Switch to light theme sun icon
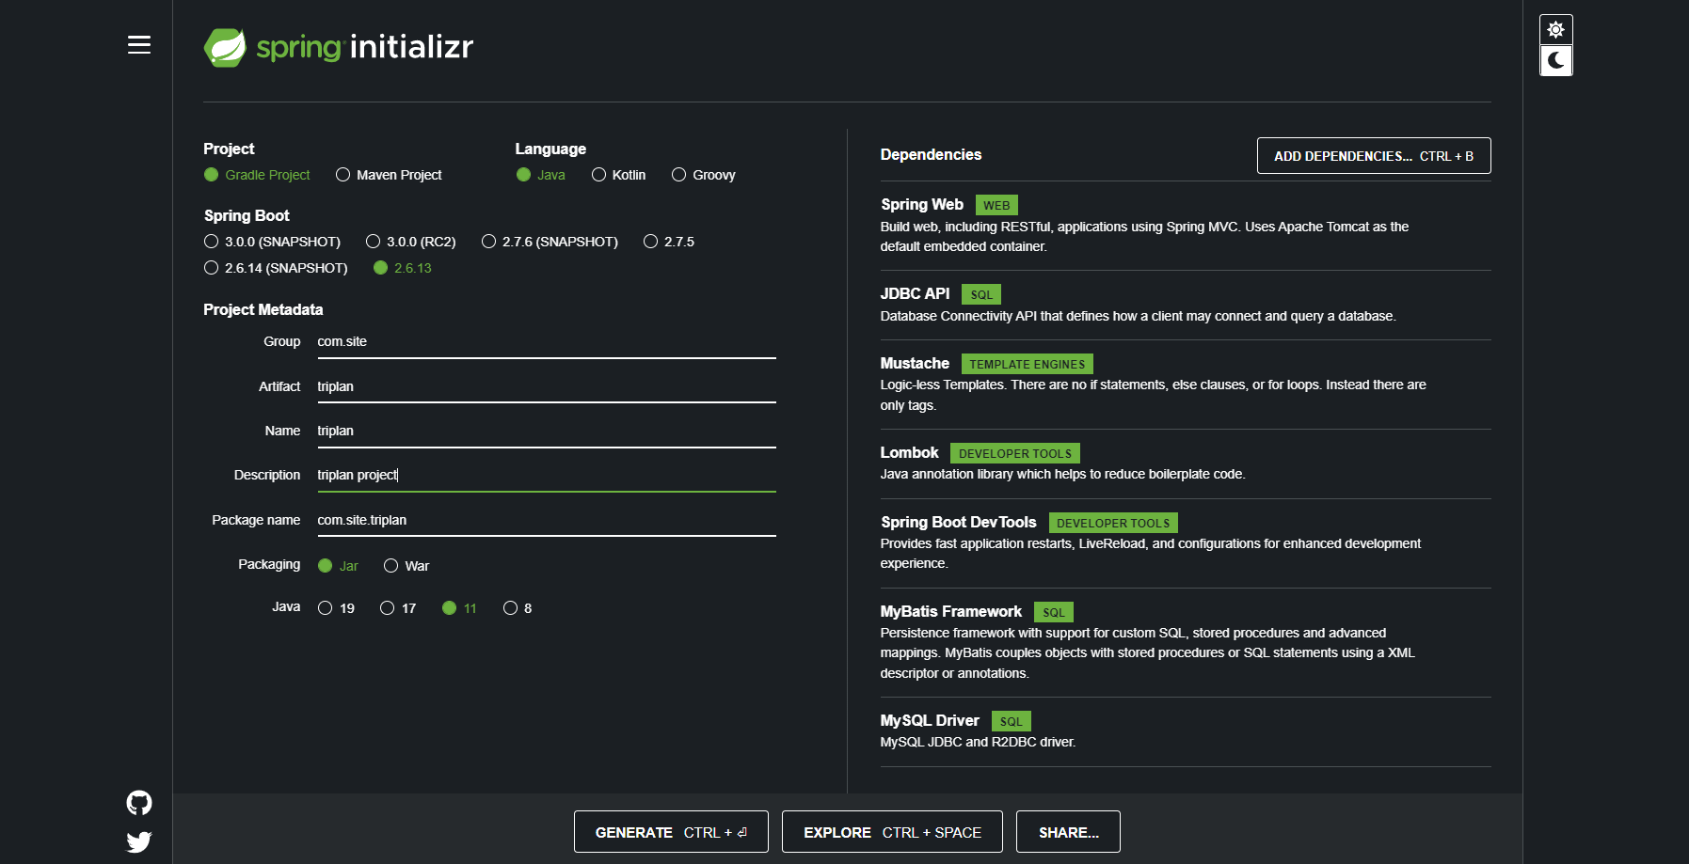This screenshot has height=864, width=1689. coord(1555,30)
